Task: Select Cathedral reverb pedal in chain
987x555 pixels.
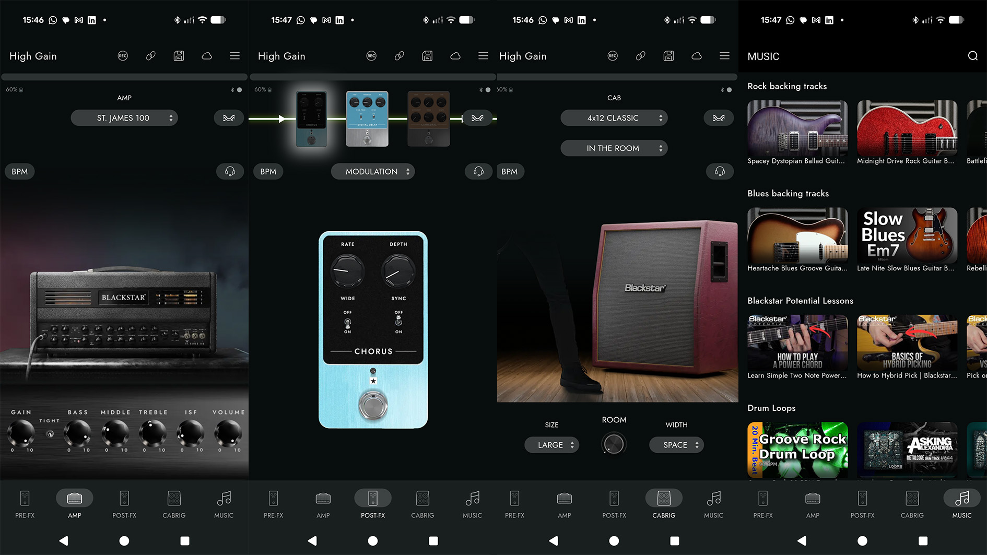Action: click(x=429, y=119)
